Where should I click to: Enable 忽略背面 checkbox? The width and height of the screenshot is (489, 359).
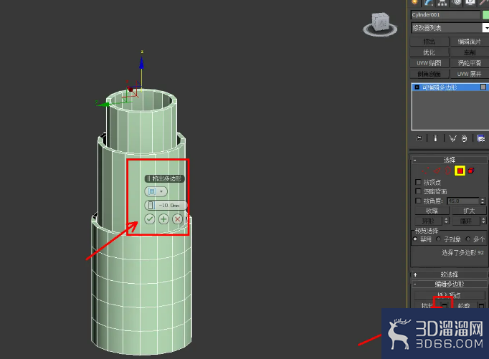pos(418,191)
